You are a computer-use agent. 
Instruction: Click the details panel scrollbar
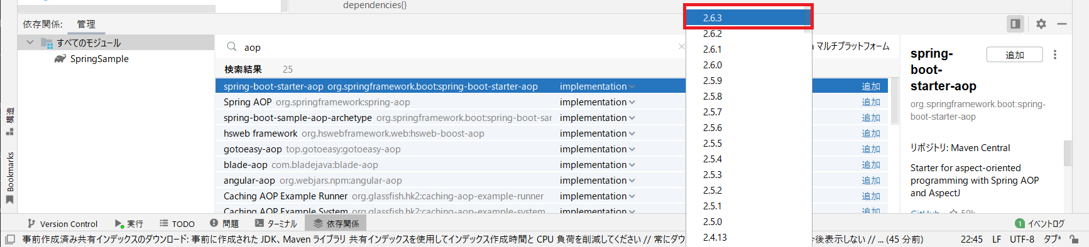coord(1067,153)
